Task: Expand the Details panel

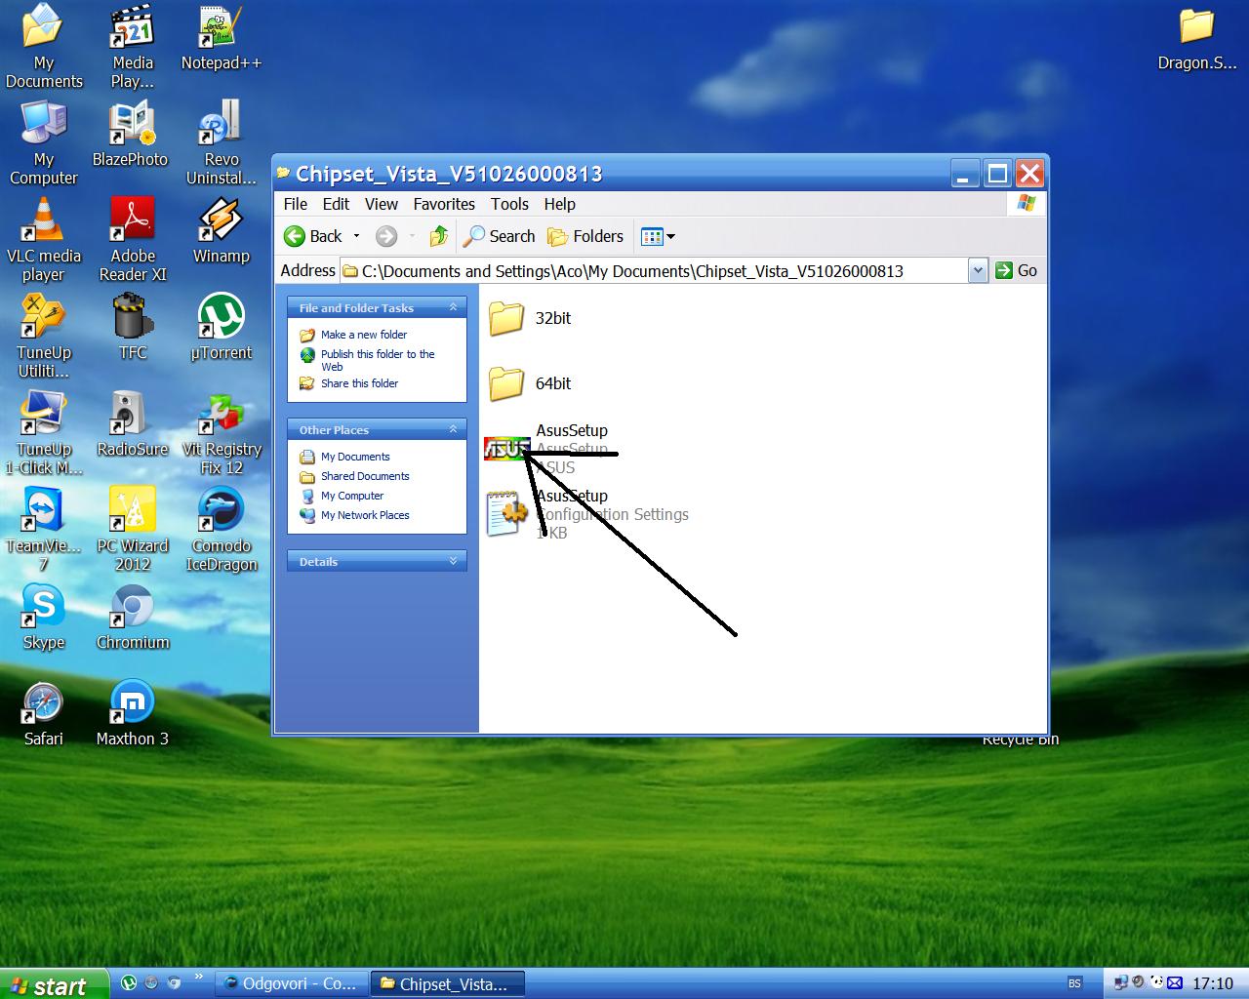Action: pyautogui.click(x=453, y=561)
